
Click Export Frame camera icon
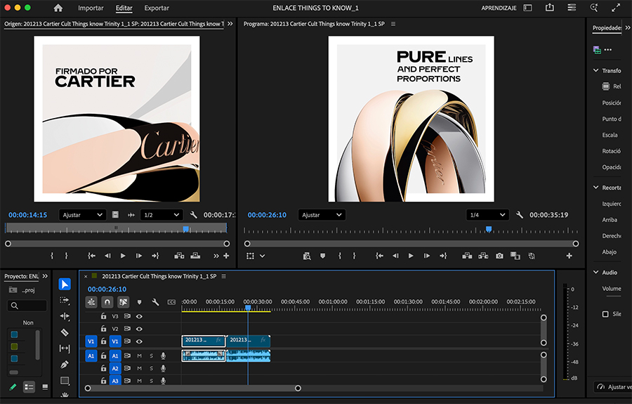tap(499, 256)
